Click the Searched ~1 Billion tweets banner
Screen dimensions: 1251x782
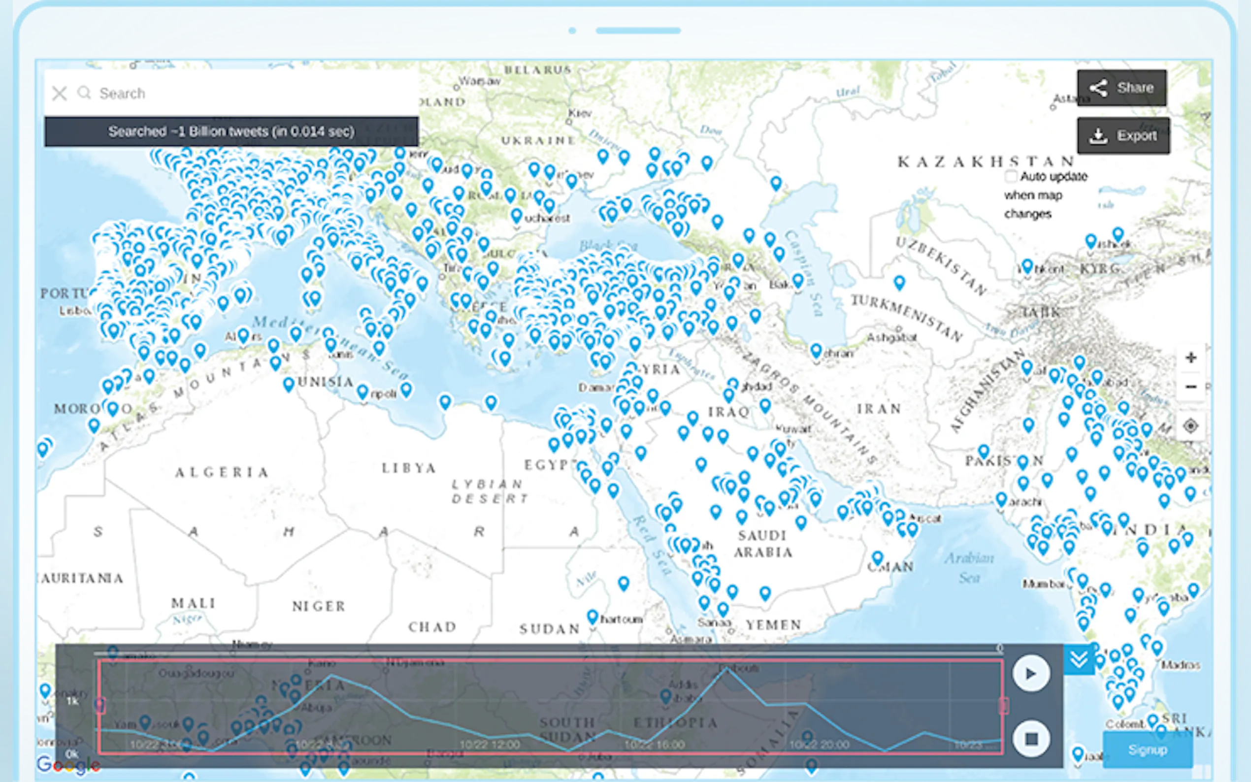pos(231,132)
